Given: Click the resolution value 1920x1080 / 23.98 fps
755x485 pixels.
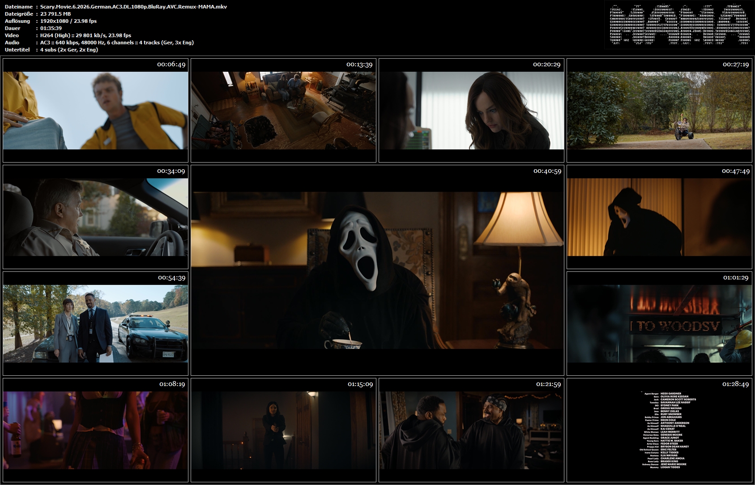Looking at the screenshot, I should click(x=68, y=21).
